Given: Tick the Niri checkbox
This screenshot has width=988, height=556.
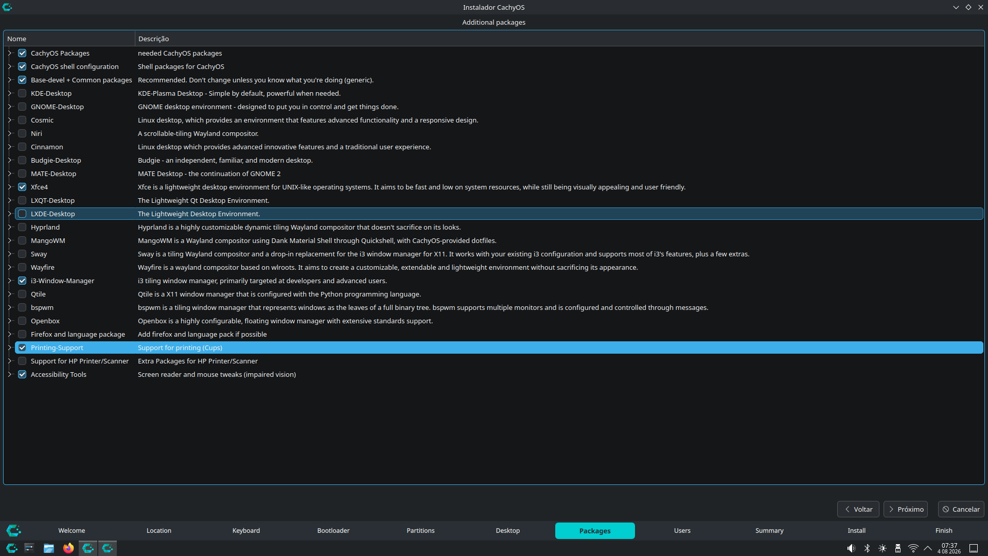Looking at the screenshot, I should pos(22,133).
